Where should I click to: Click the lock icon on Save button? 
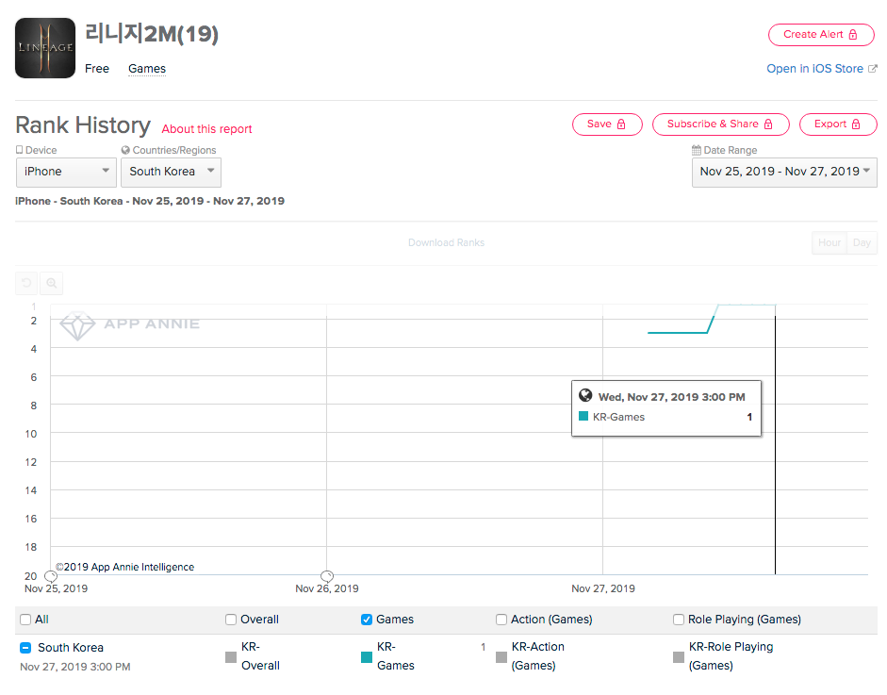click(x=621, y=124)
